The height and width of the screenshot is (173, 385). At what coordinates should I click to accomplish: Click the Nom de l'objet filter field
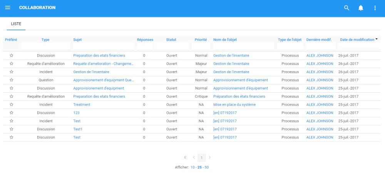[x=244, y=47]
